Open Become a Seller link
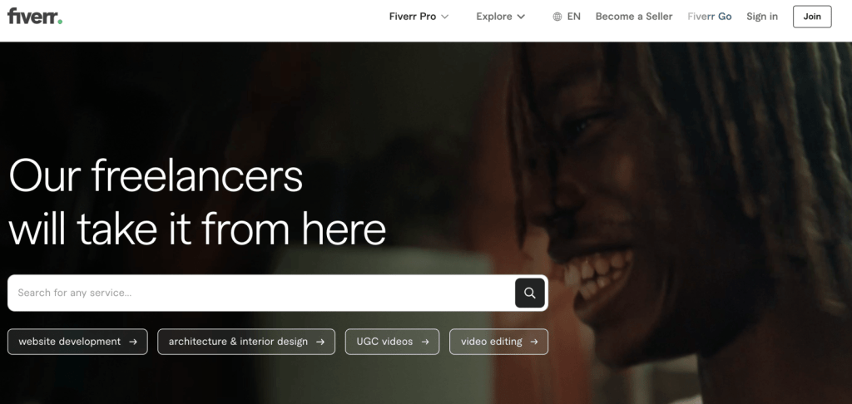 (634, 17)
